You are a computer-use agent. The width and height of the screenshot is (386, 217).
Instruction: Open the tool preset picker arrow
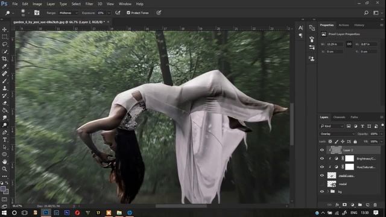coord(13,13)
